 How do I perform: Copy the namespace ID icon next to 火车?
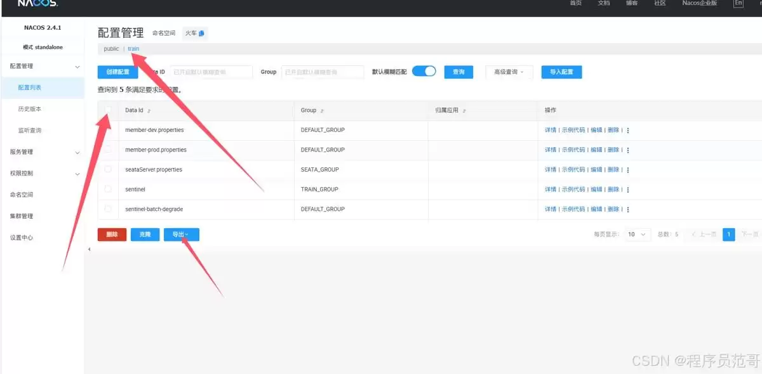coord(201,34)
